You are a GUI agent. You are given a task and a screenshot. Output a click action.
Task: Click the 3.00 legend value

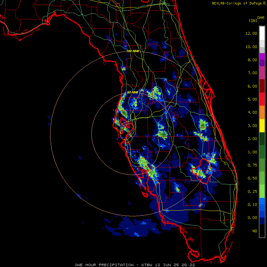pos(252,126)
